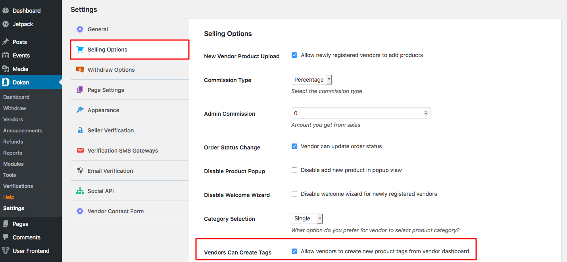This screenshot has height=262, width=567.
Task: Open the Dokan Withdraw submenu link
Action: click(x=15, y=108)
